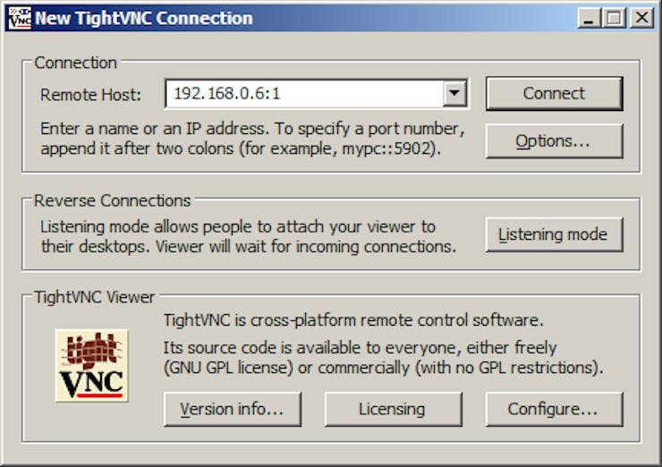
Task: Start Listening mode
Action: 555,234
